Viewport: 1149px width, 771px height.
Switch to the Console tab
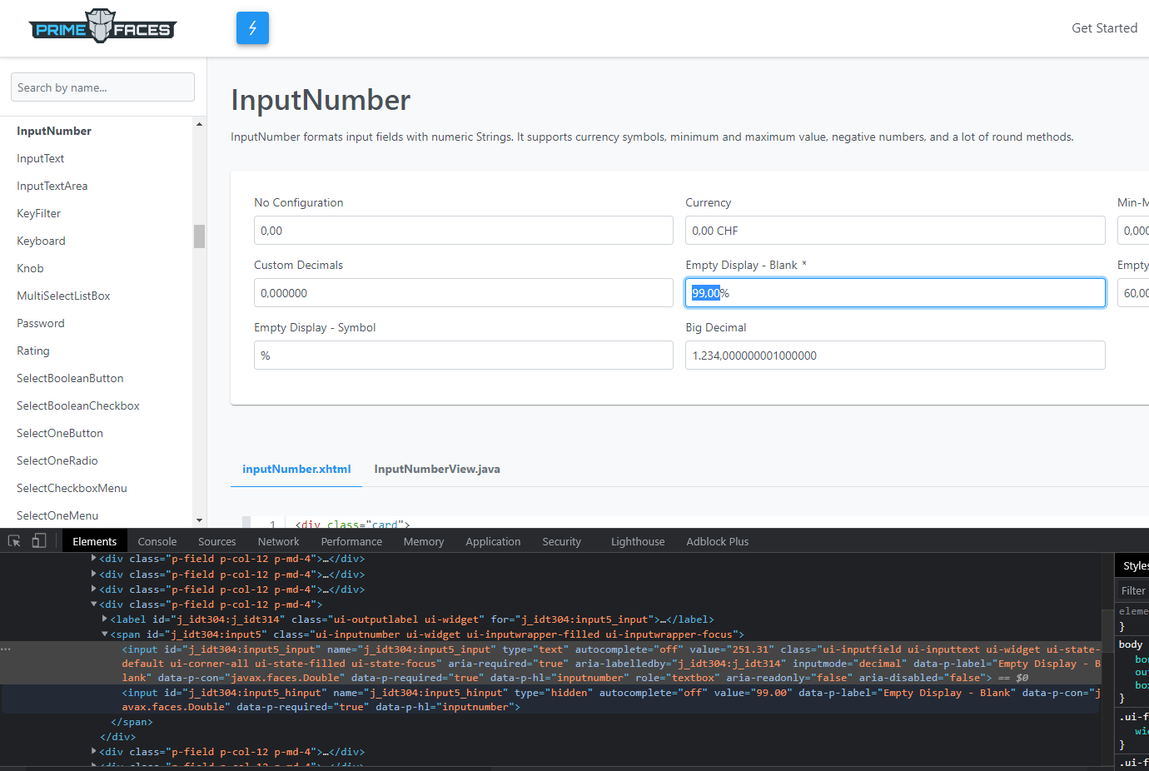[157, 541]
